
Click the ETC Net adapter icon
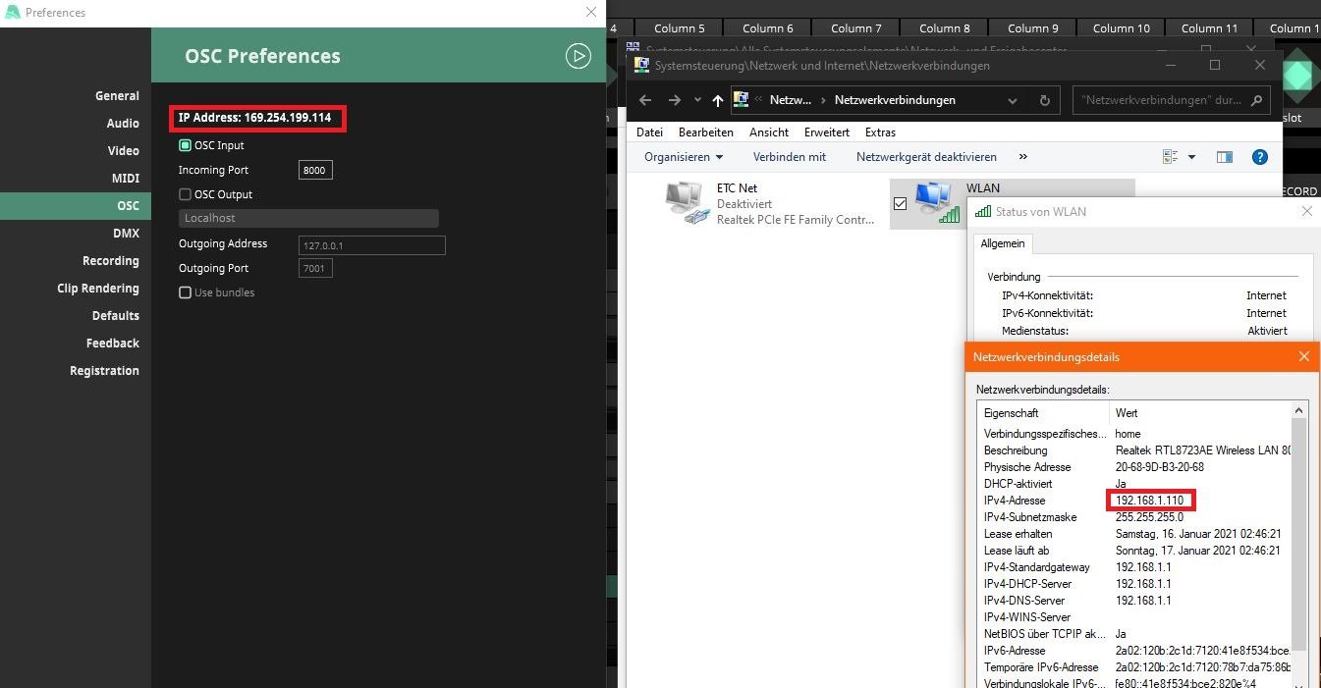point(687,203)
